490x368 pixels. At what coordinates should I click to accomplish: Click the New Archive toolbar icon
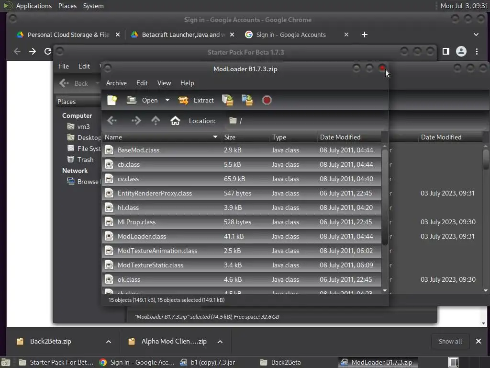(x=112, y=100)
